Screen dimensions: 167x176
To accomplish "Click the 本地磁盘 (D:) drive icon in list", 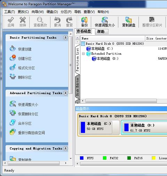I will [x=94, y=59].
